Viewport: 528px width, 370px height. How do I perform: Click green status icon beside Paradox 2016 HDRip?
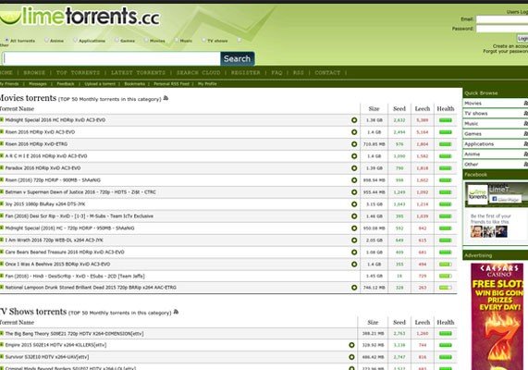tap(2, 167)
